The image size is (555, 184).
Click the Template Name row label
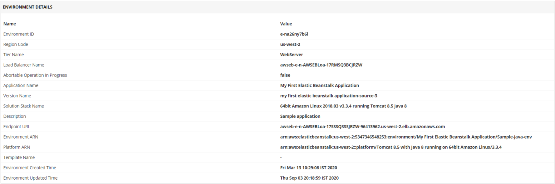click(x=19, y=157)
